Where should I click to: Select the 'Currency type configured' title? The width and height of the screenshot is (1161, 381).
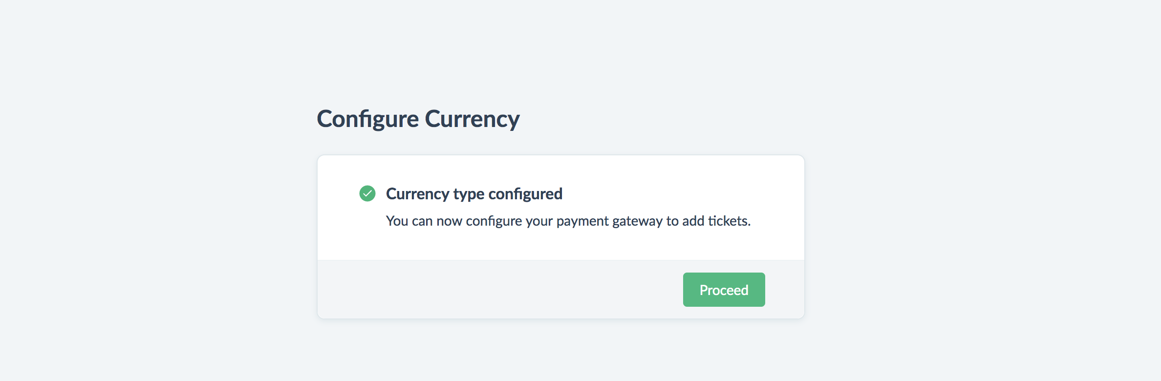[x=474, y=194]
